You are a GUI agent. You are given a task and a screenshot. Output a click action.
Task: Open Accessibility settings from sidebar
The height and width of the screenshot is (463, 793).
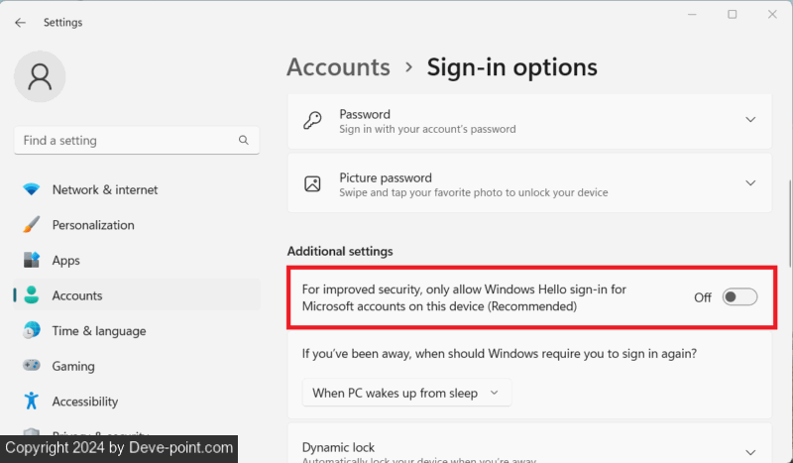click(x=84, y=402)
